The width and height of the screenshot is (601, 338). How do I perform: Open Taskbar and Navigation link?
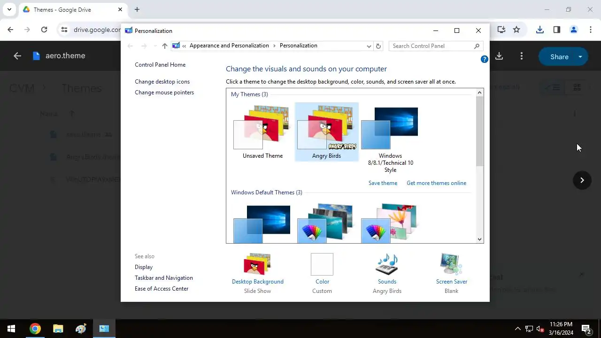(164, 278)
